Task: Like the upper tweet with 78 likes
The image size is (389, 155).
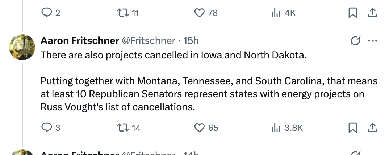Action: pyautogui.click(x=200, y=13)
